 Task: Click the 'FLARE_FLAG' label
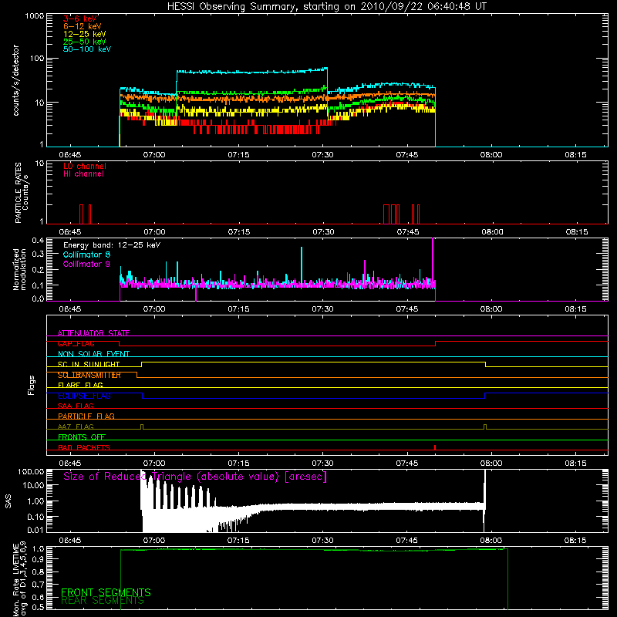(x=80, y=385)
